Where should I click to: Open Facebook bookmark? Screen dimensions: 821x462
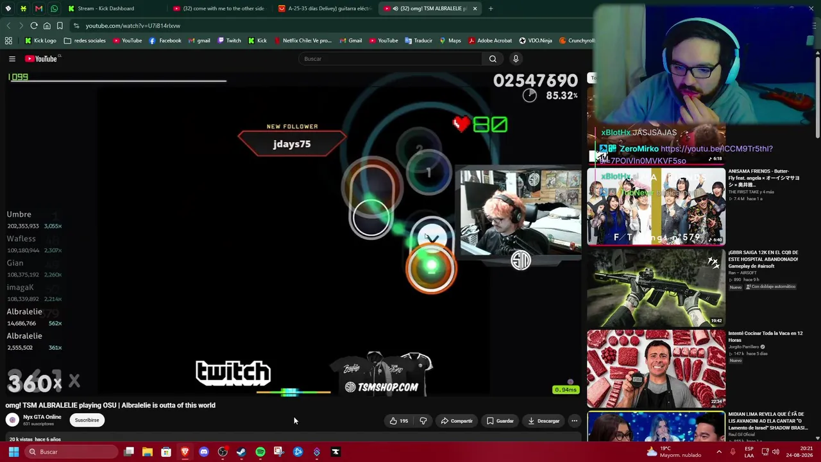click(165, 40)
